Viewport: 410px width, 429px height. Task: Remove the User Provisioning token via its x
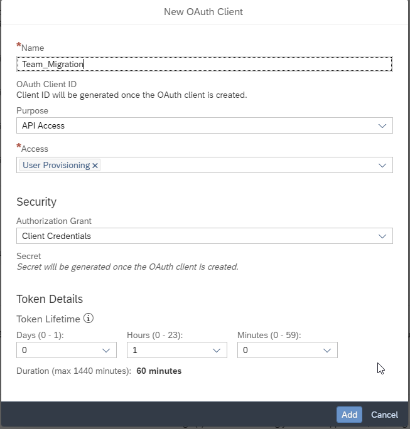coord(95,166)
